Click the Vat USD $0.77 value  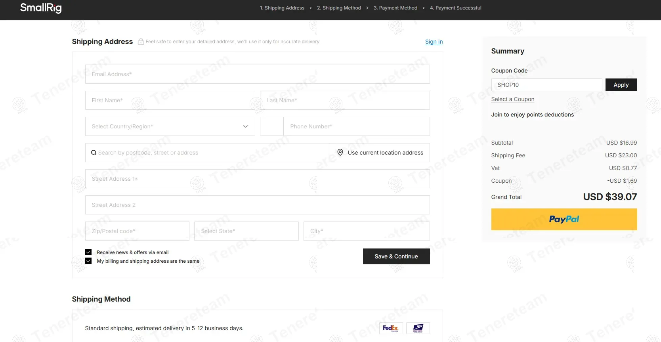[623, 168]
